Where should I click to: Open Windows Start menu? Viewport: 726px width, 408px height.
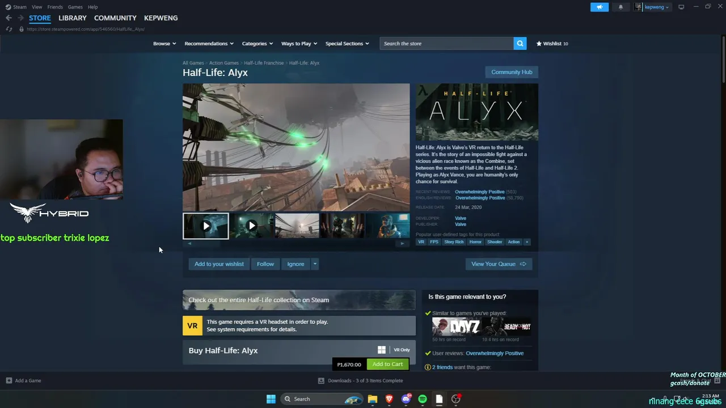(x=271, y=399)
